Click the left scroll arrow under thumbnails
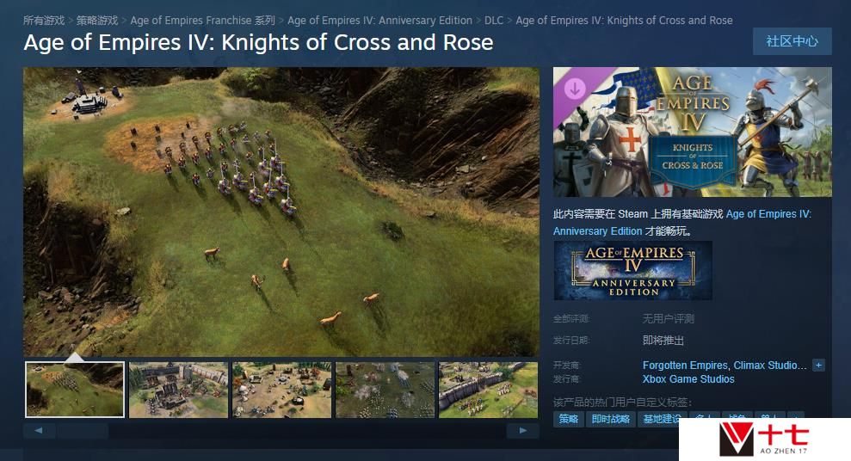 click(x=39, y=431)
